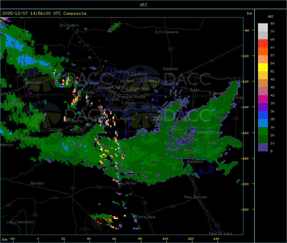
Task: Click the 'Guico' place label
Action: click(x=195, y=90)
